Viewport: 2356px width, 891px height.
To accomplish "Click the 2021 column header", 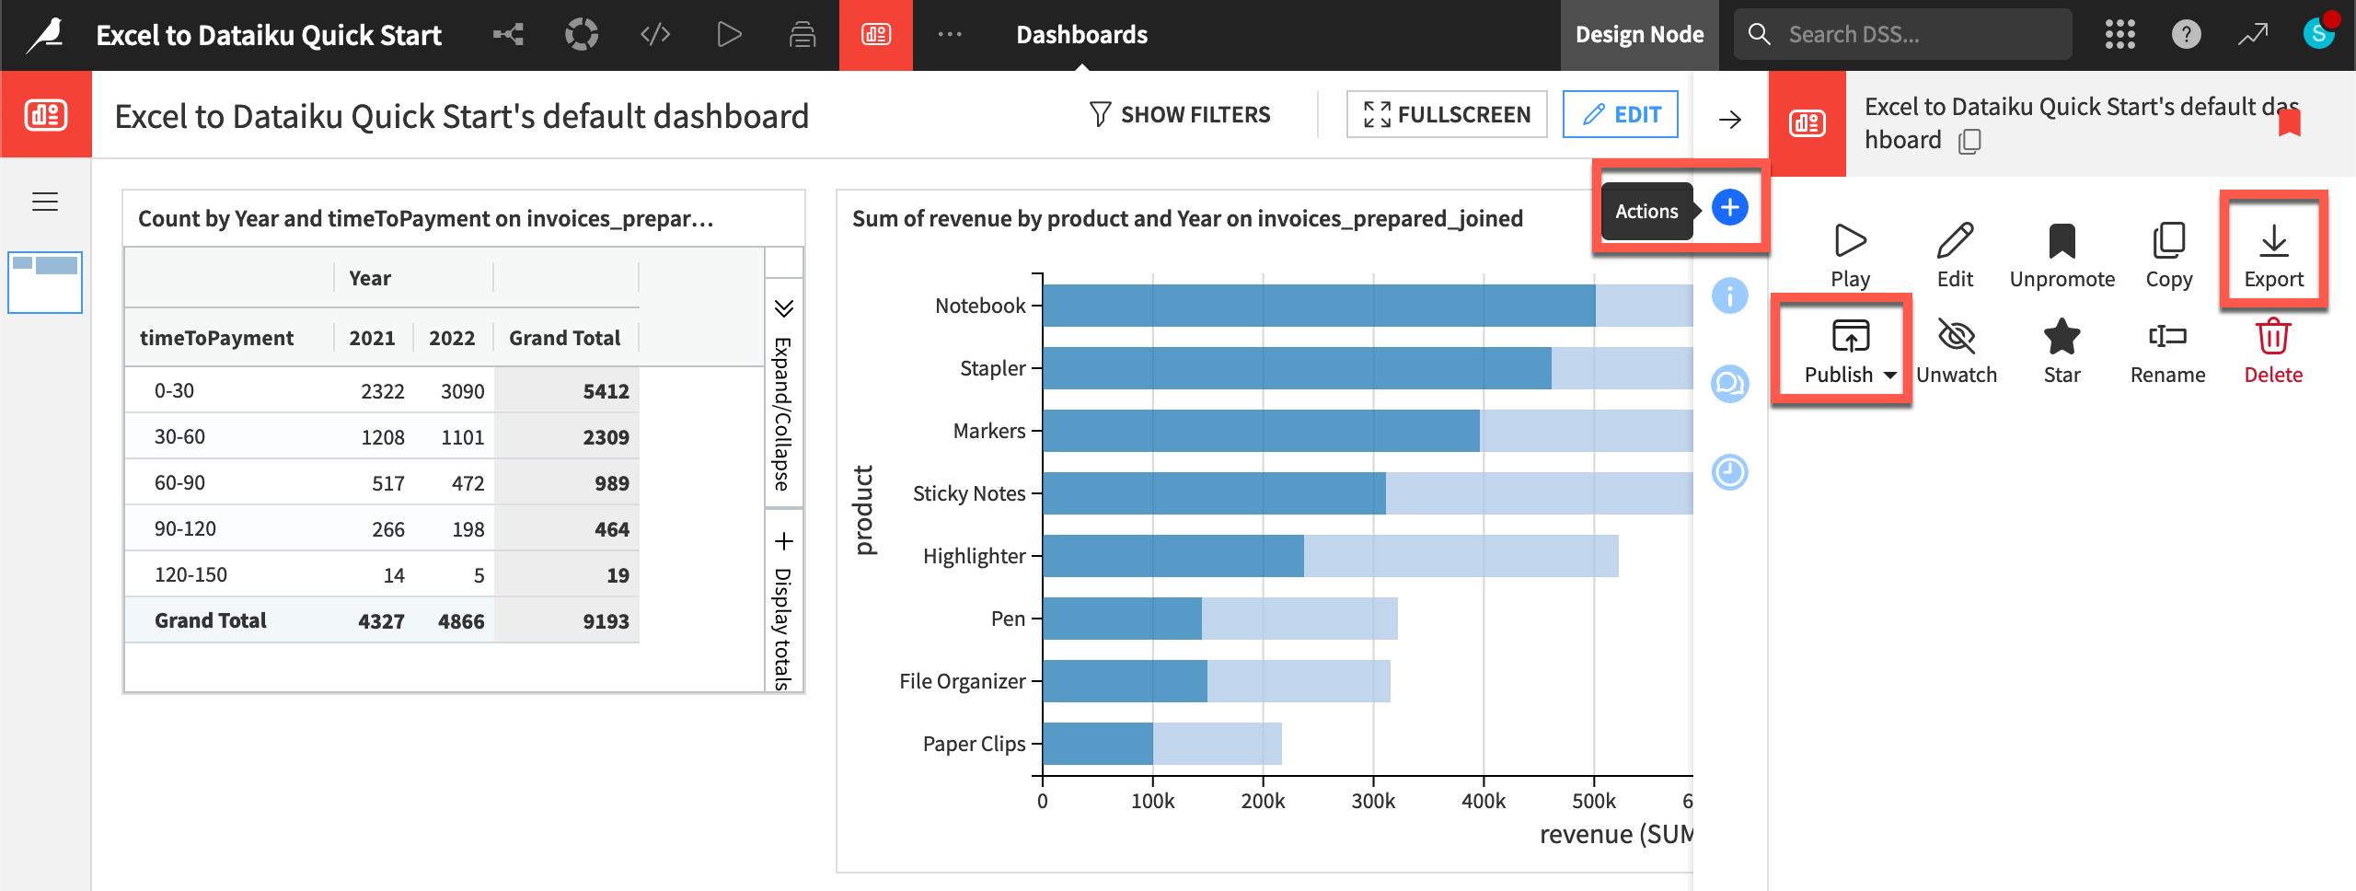I will click(372, 338).
